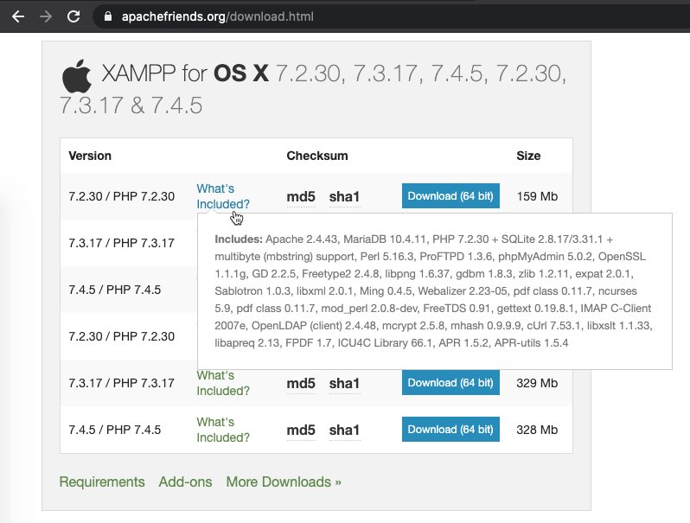This screenshot has height=523, width=690.
Task: Click the 7.4.5 / PHP 7.4.5 cell in the third row
Action: tap(114, 290)
